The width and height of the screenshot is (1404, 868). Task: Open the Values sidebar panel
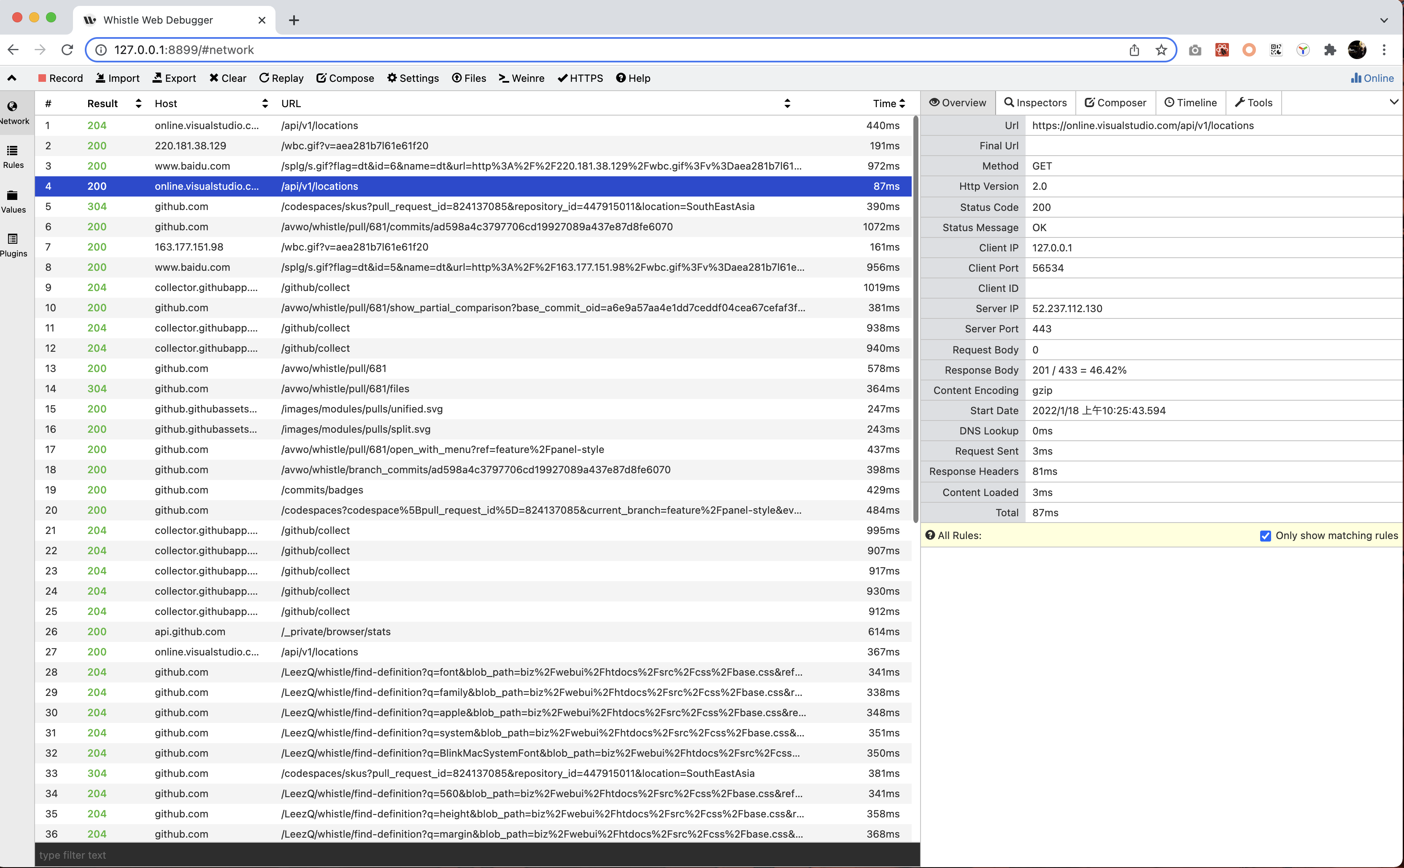(x=13, y=202)
